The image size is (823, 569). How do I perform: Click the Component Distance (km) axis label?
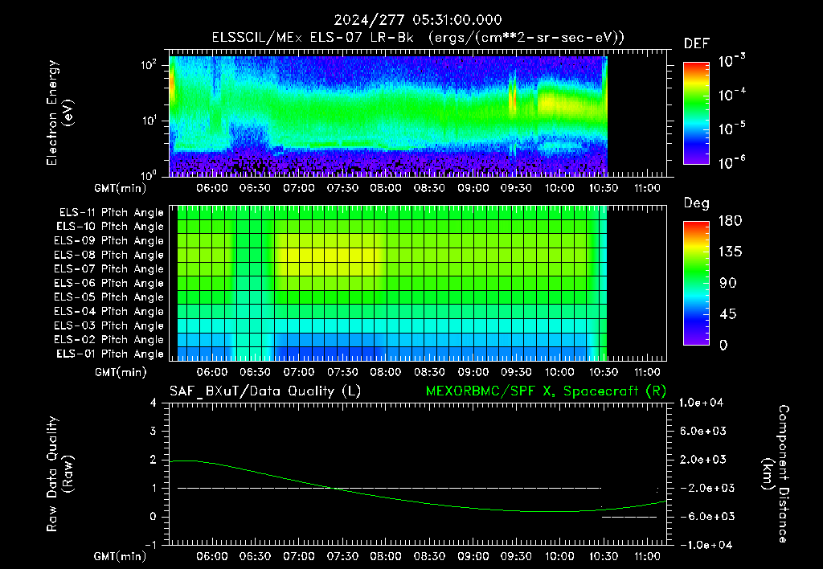[776, 474]
